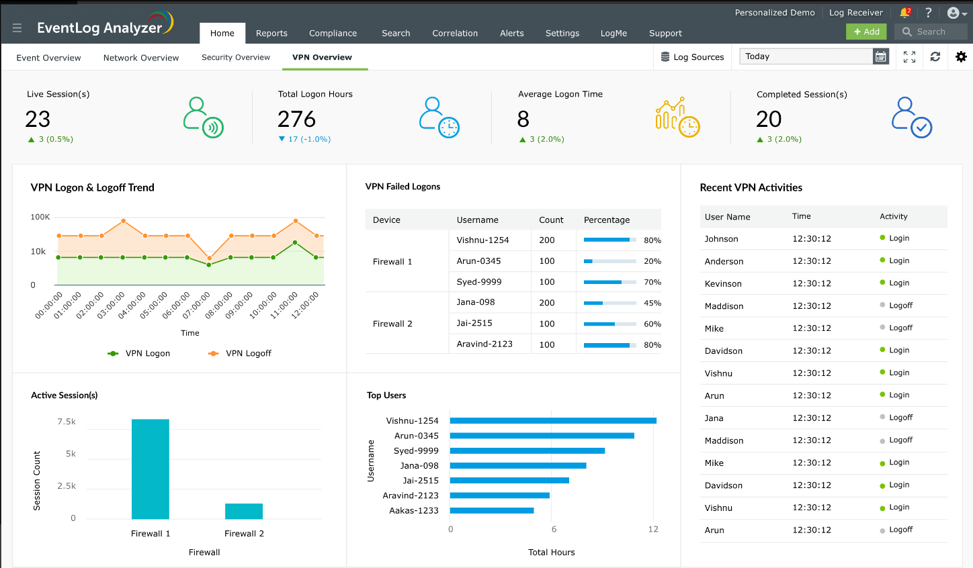Toggle VPN Logoff series in legend
This screenshot has height=568, width=973.
(x=241, y=353)
